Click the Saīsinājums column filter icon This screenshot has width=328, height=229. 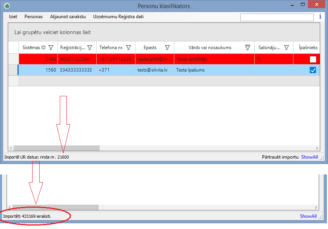pos(286,48)
